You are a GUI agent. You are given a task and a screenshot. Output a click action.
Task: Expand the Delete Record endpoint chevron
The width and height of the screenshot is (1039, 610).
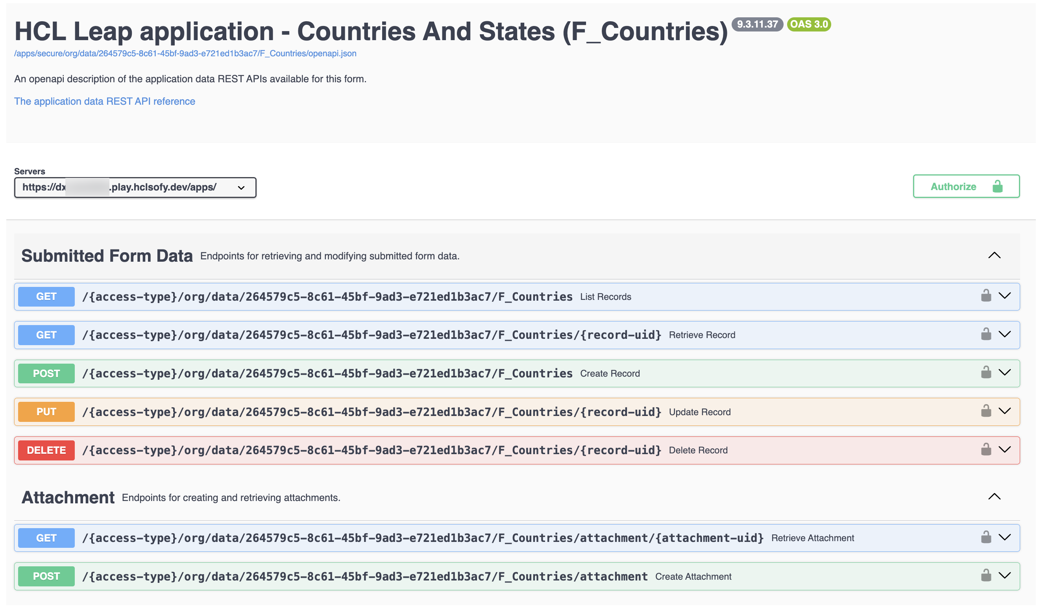coord(1005,450)
